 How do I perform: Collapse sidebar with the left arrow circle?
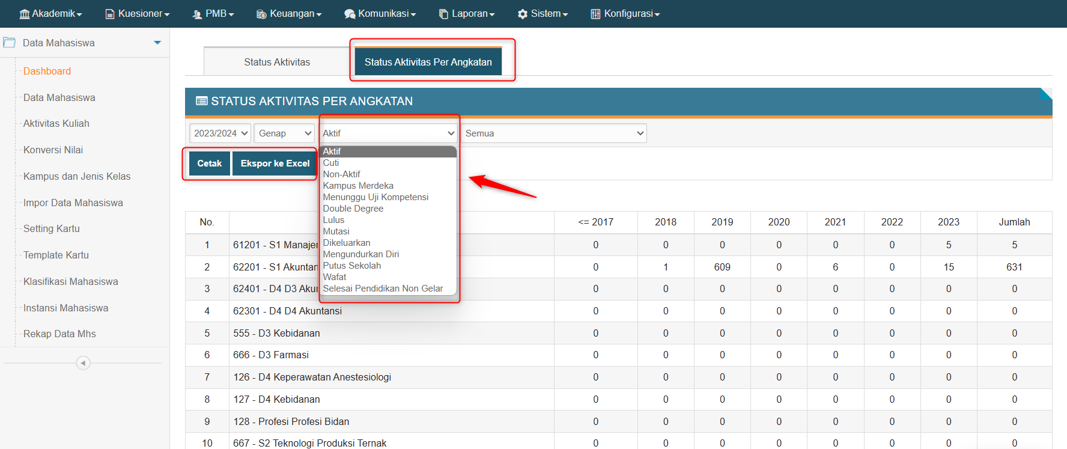click(84, 363)
